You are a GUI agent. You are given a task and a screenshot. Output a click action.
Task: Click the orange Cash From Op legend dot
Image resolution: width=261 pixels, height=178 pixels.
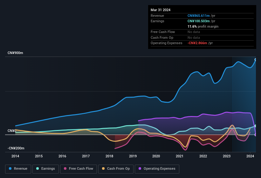(x=103, y=168)
